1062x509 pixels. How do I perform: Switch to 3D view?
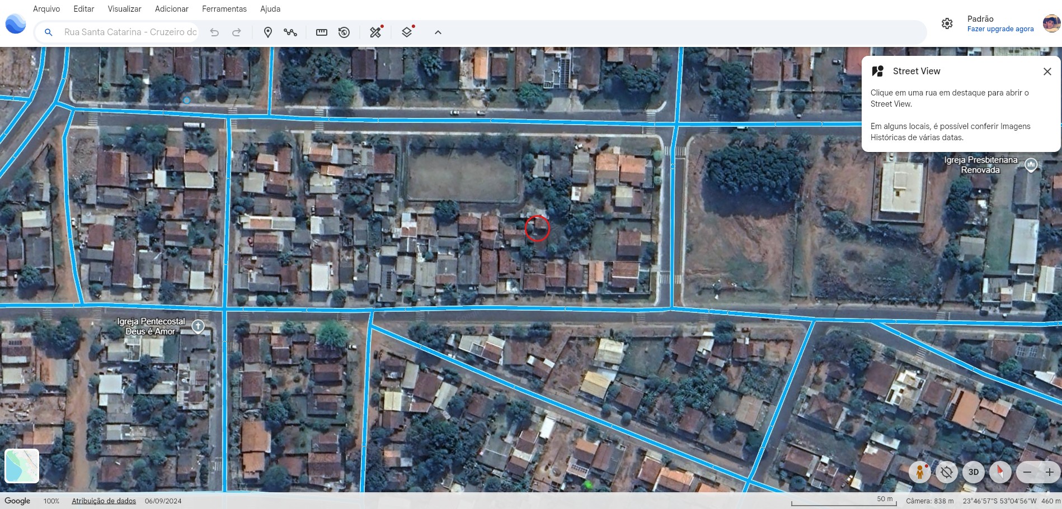974,472
